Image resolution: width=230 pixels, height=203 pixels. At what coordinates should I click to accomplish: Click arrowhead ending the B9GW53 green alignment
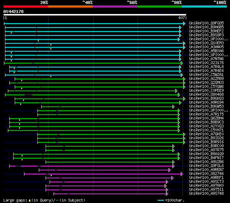pos(174,107)
